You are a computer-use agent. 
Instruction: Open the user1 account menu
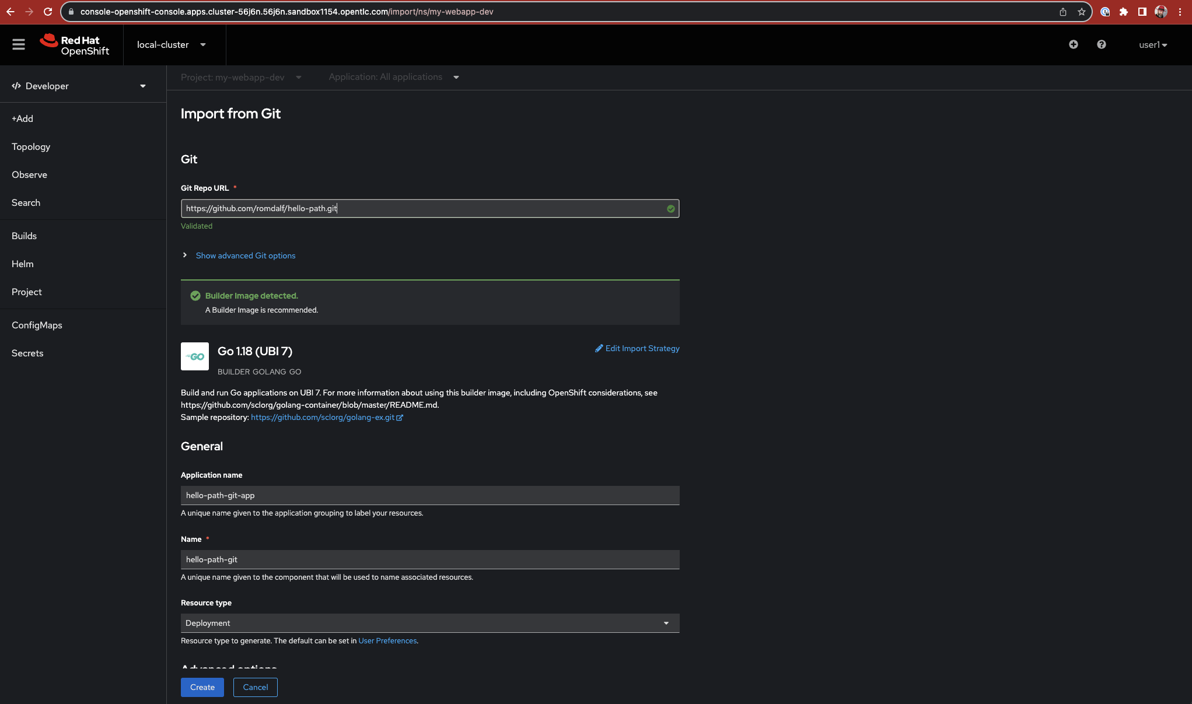tap(1152, 45)
